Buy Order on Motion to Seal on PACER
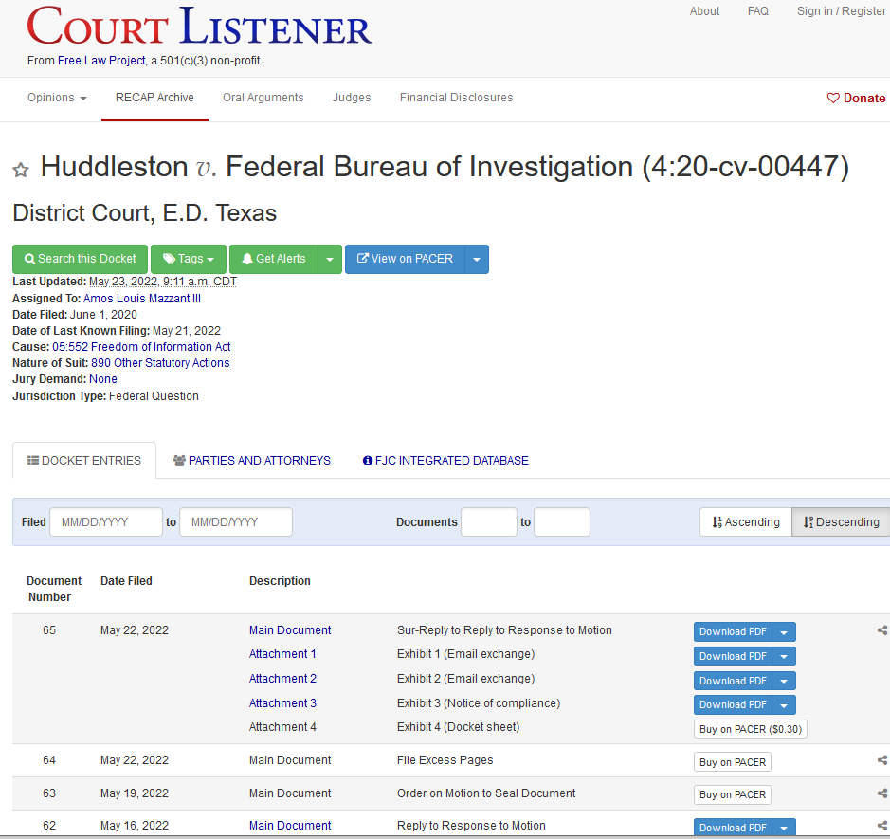This screenshot has height=839, width=890. pyautogui.click(x=733, y=794)
